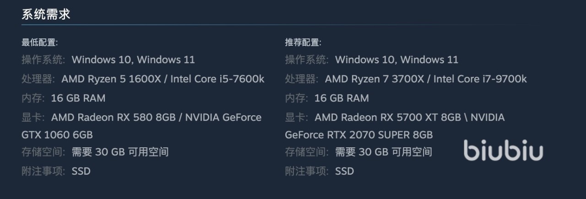Viewport: 586px width, 199px height.
Task: Click SSD note under 推荐配置
Action: pos(344,172)
